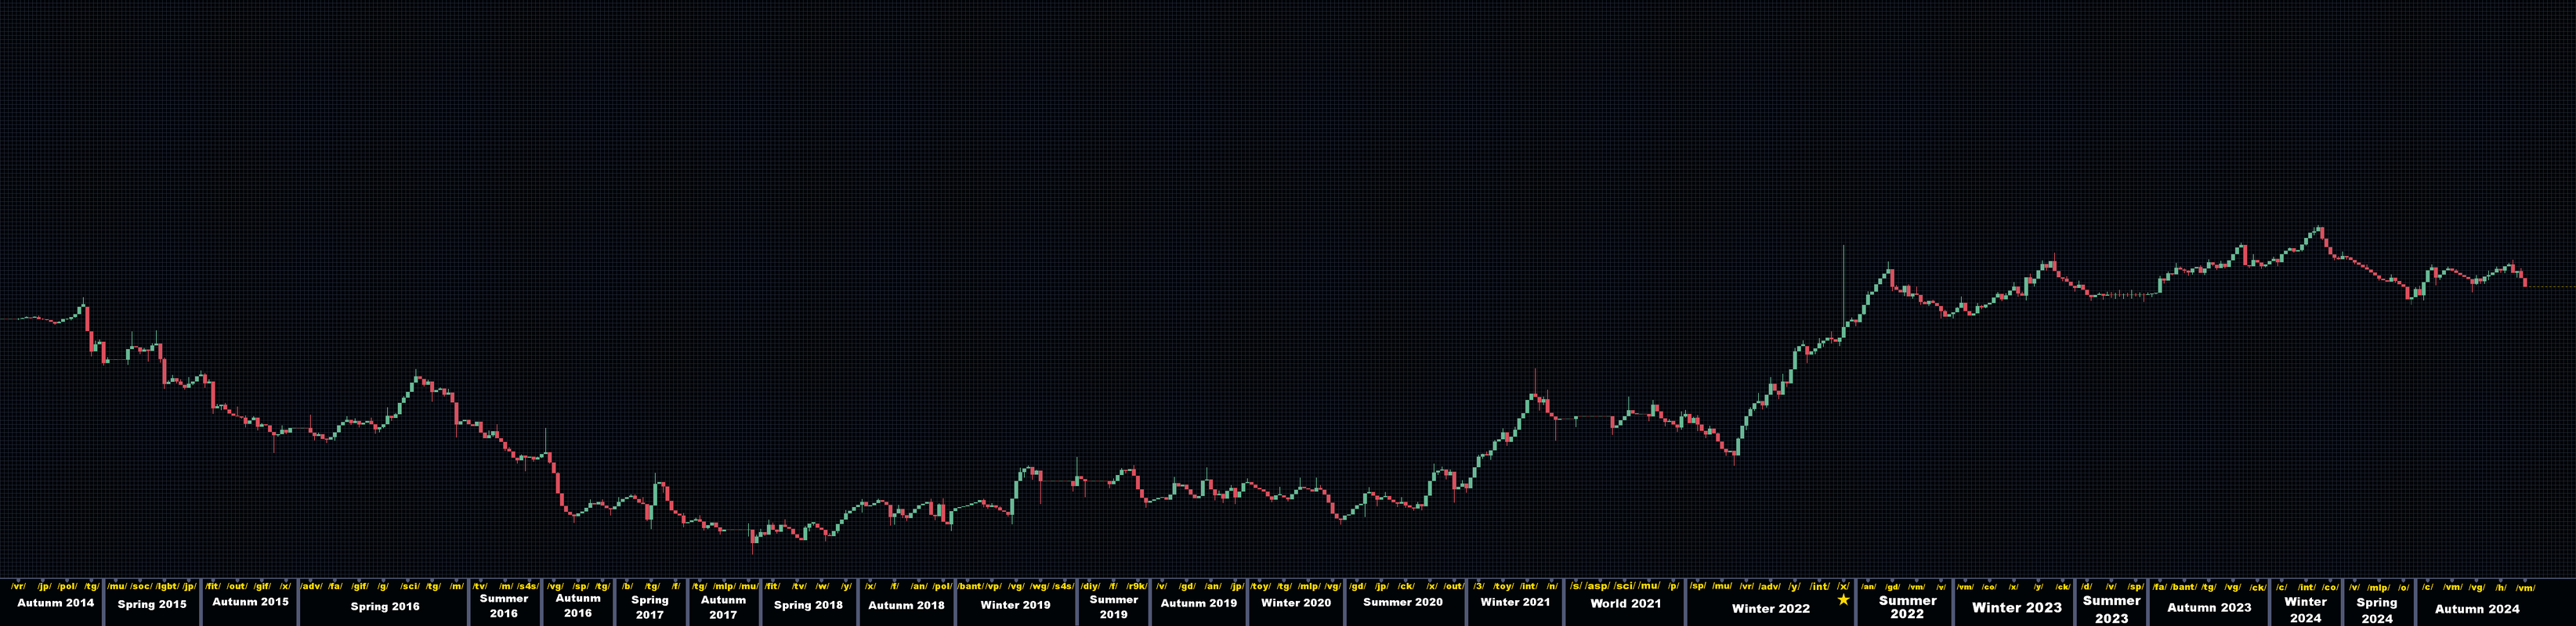Screen dimensions: 2576x626
Task: Click the /fit/ marker in Autumn 2015
Action: 213,586
